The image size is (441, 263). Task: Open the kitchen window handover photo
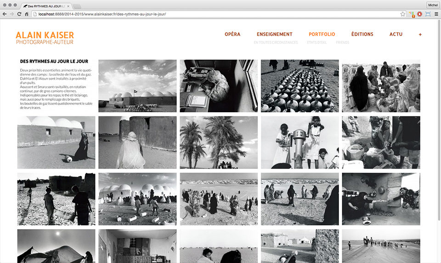pyautogui.click(x=381, y=199)
